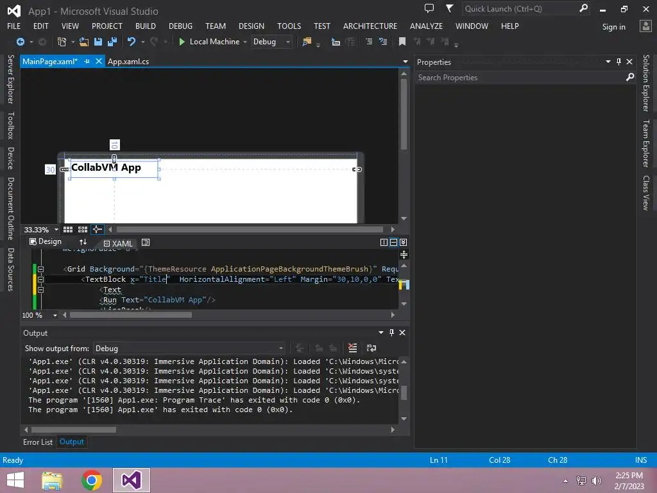Start debugging with green play icon
This screenshot has width=657, height=493.
182,42
